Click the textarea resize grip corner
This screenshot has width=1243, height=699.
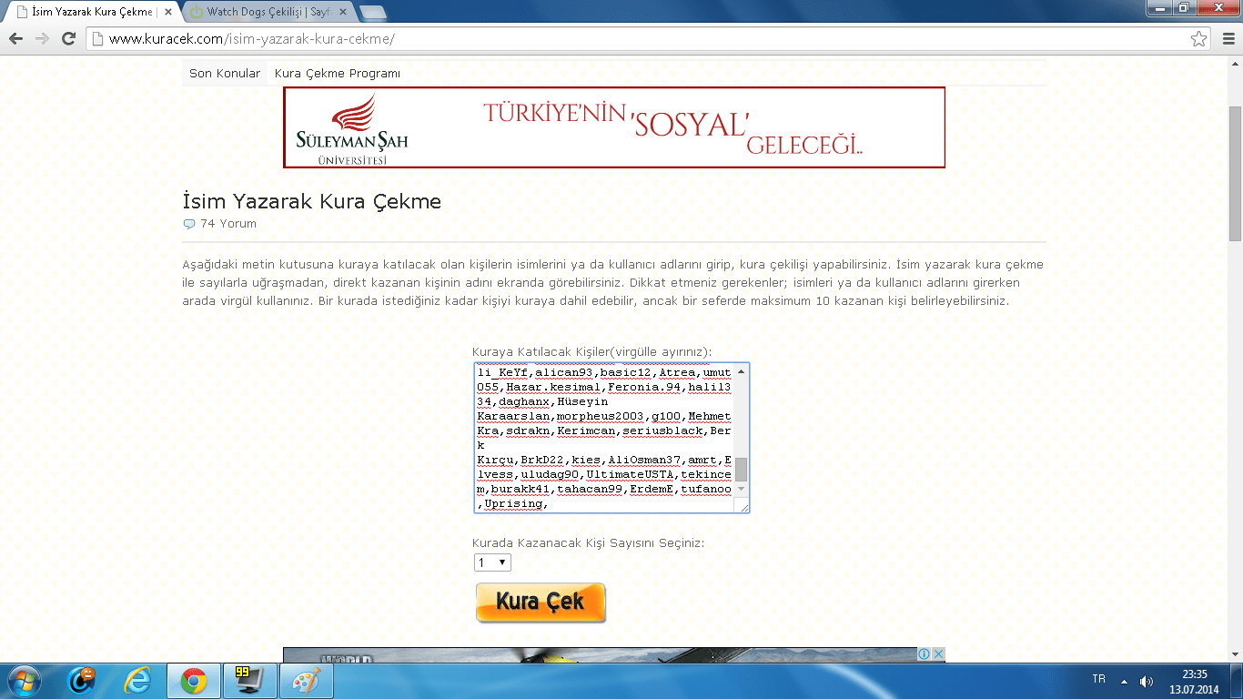click(743, 506)
